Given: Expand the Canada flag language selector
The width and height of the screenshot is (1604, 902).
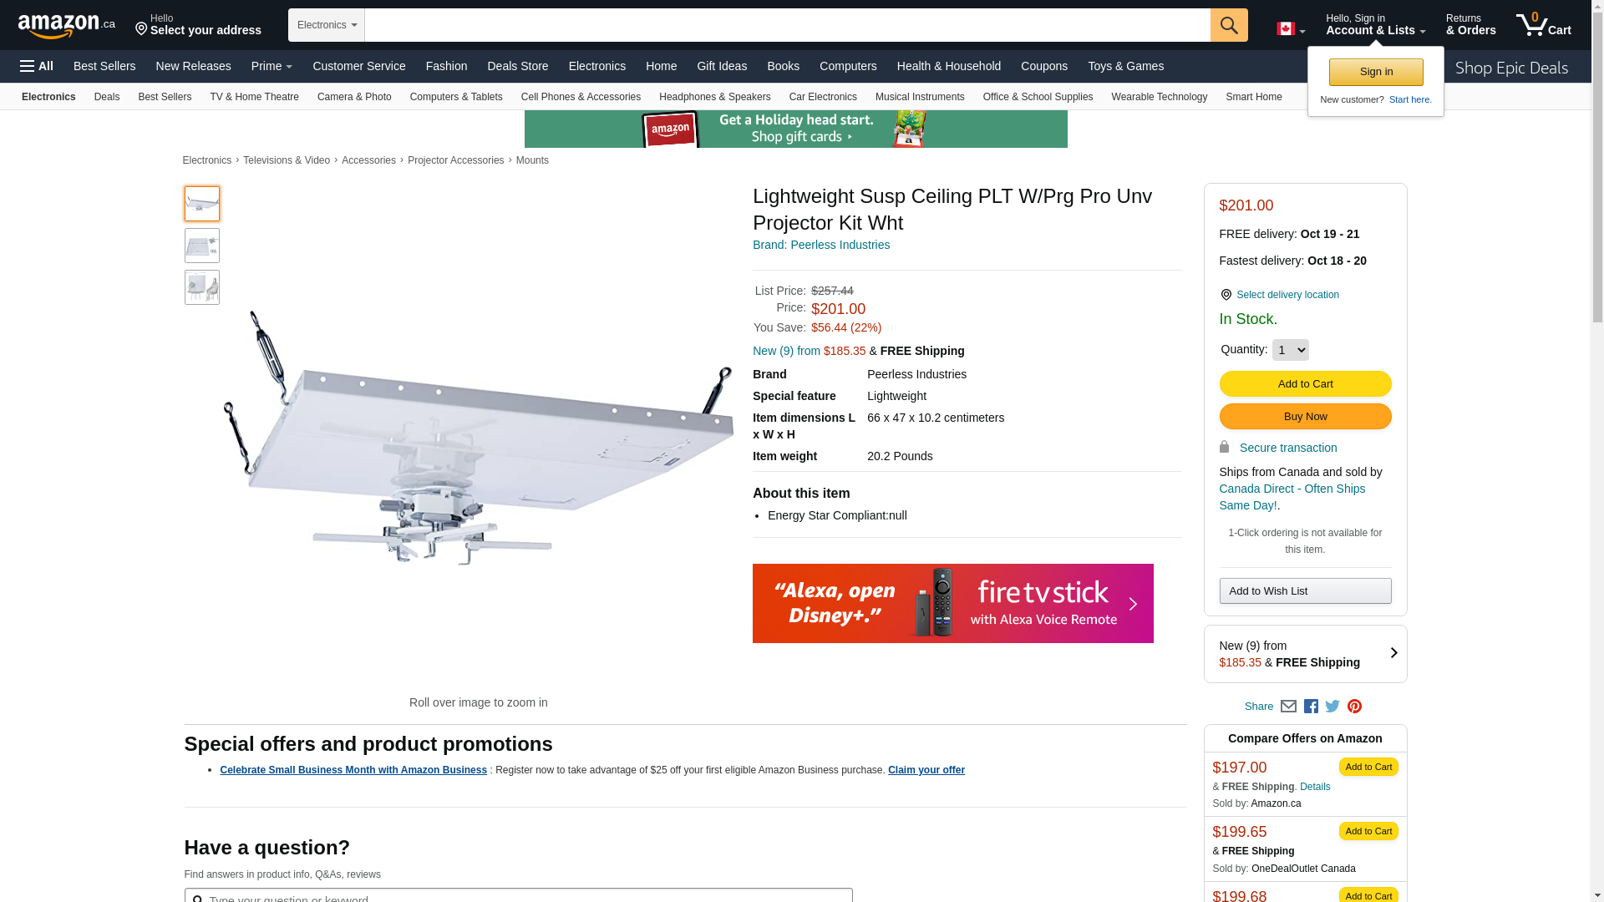Looking at the screenshot, I should pyautogui.click(x=1290, y=29).
